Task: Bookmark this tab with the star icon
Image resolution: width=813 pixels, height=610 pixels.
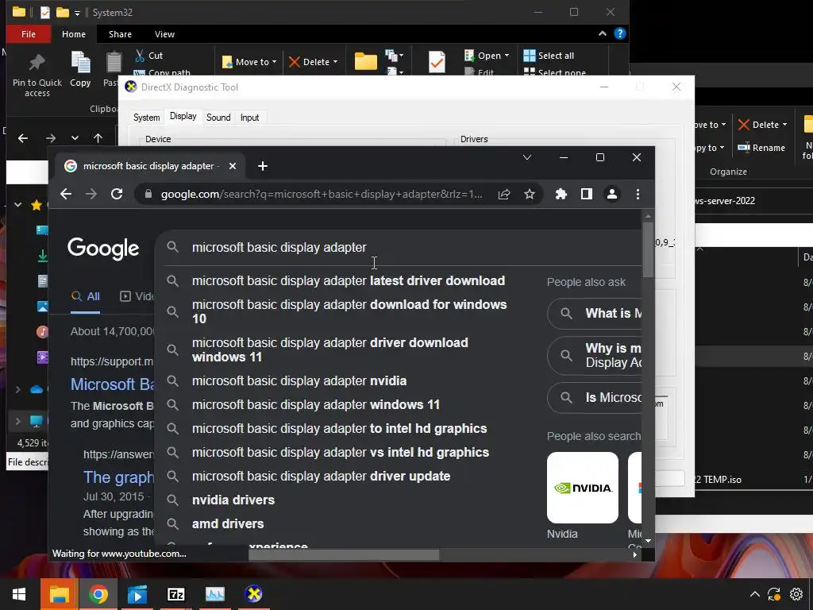Action: [529, 194]
